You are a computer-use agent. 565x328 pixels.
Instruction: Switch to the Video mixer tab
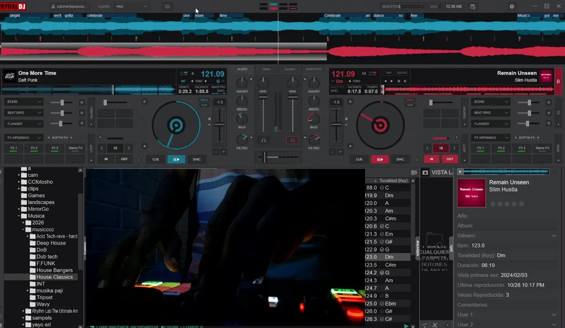pos(266,69)
